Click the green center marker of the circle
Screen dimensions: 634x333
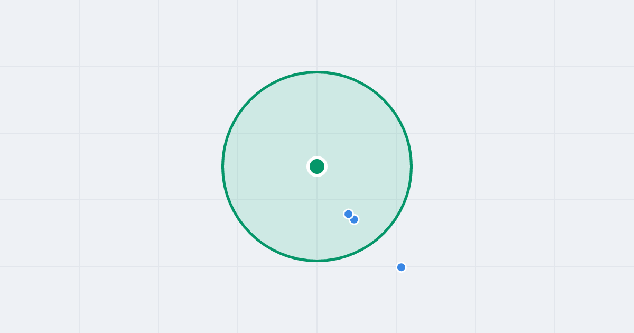(x=317, y=166)
